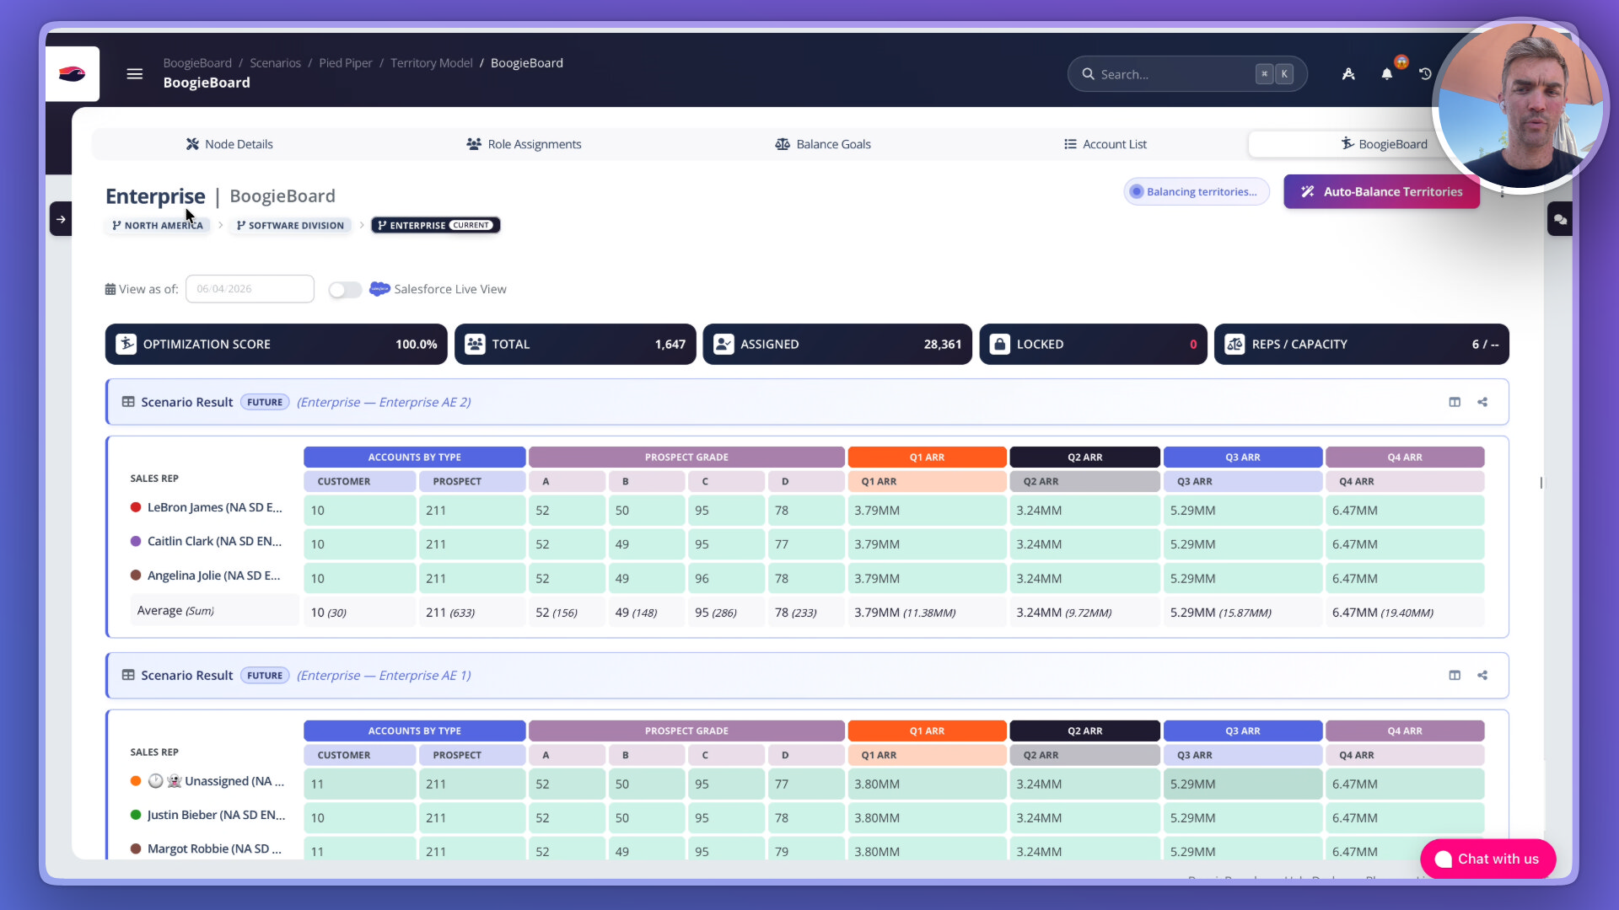Open the three-dot more options menu

[1502, 192]
